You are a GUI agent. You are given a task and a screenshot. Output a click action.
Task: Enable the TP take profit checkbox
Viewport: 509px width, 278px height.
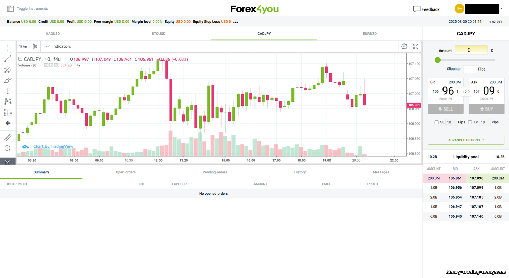470,122
